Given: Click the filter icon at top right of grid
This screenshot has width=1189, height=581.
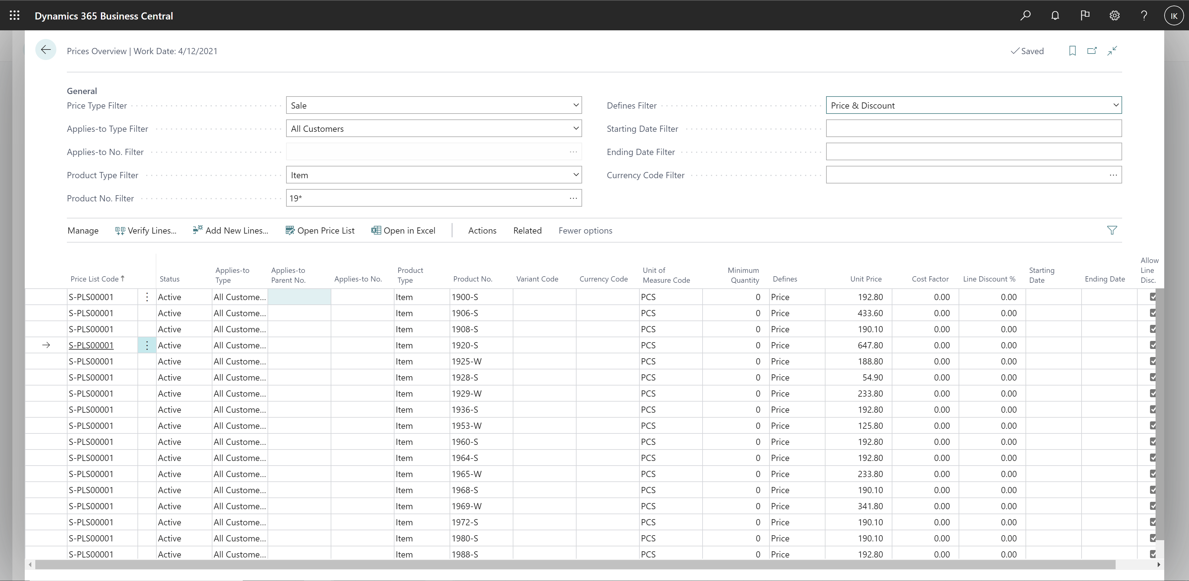Looking at the screenshot, I should (x=1113, y=230).
